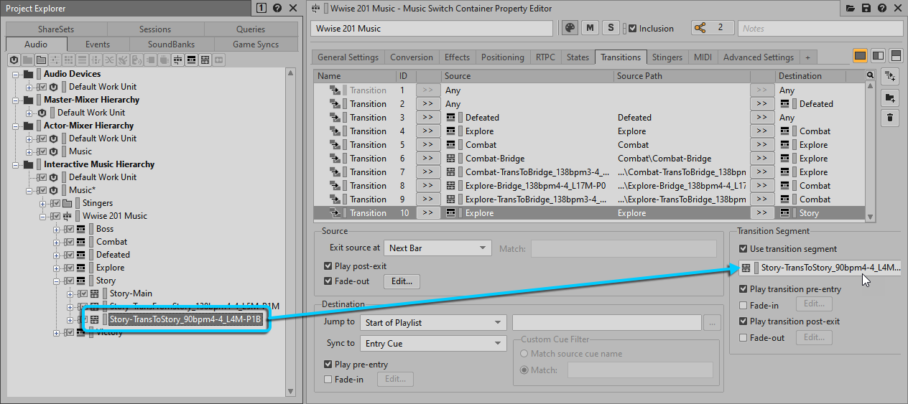
Task: Click source browse button for transition 10 Explore
Action: (x=428, y=213)
